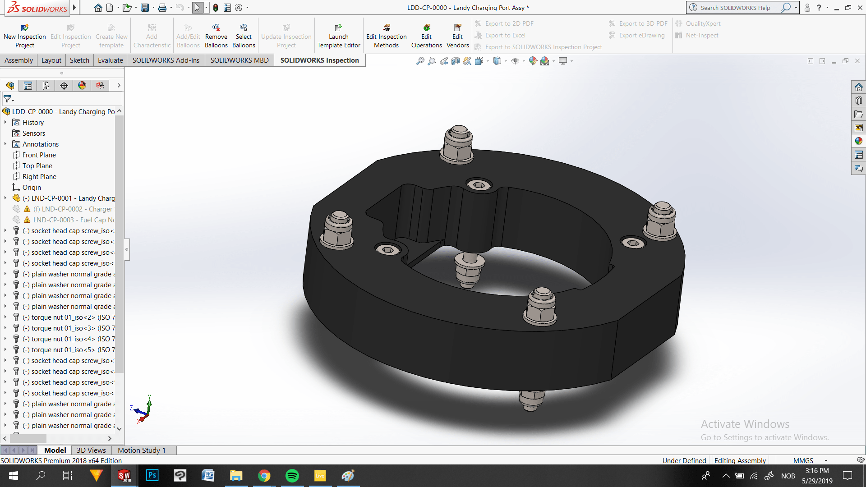This screenshot has height=487, width=866.
Task: Switch to SOLIDWORKS MBD tab
Action: click(239, 60)
